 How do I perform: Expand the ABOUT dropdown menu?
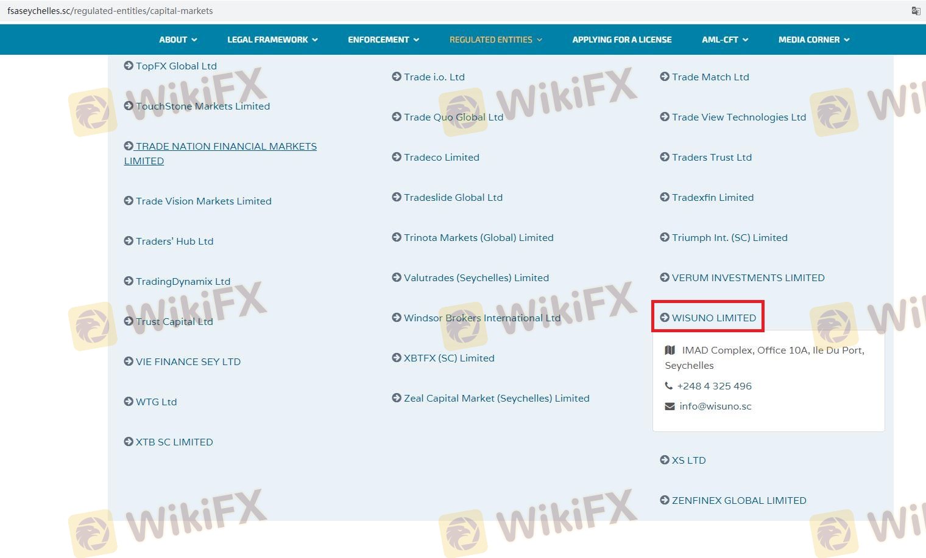coord(178,40)
